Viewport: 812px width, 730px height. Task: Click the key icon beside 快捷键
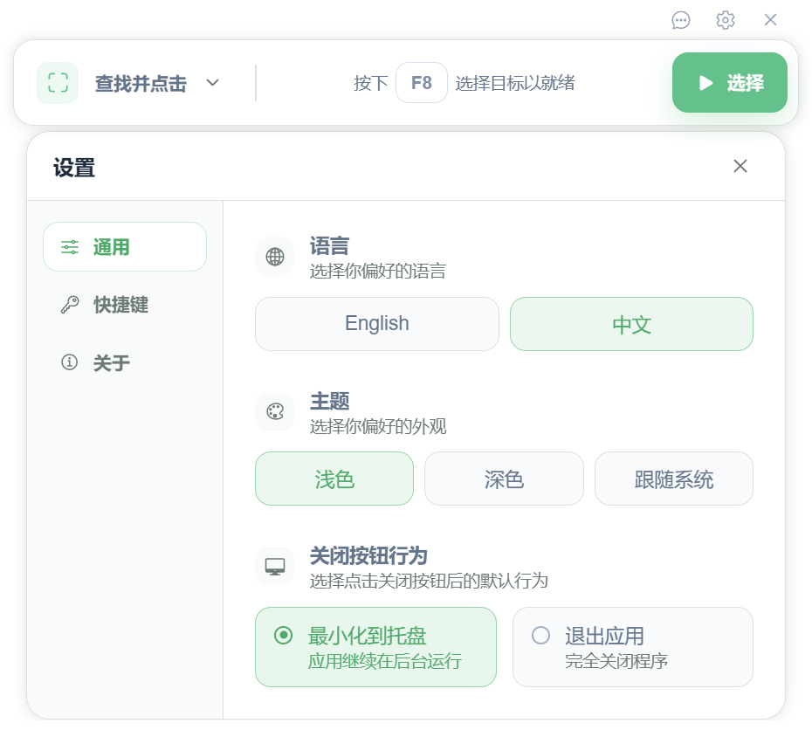[70, 305]
